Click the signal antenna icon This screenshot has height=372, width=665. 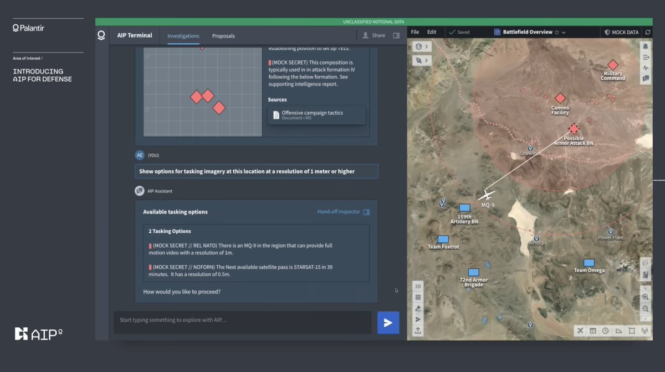(x=644, y=331)
